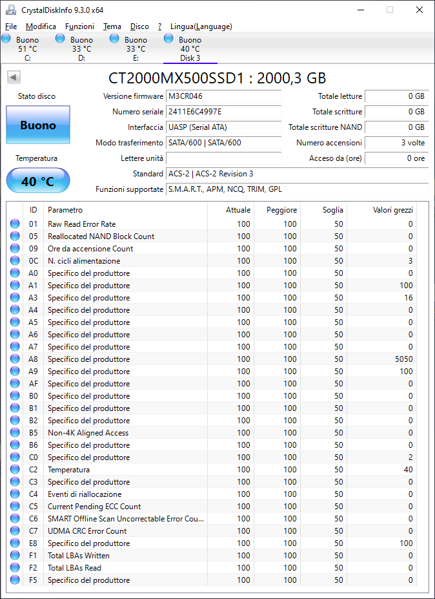
Task: Click health status orb for drive D:
Action: (x=60, y=38)
